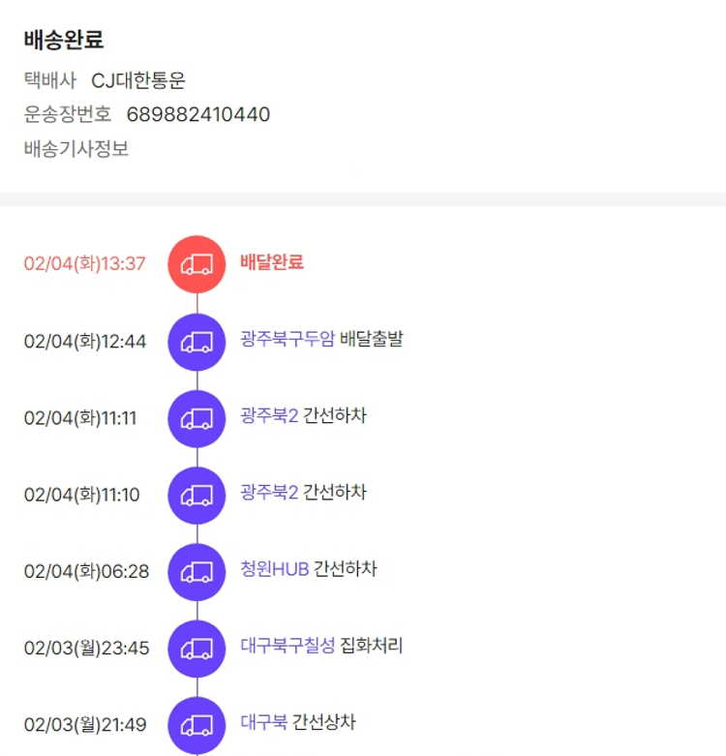Click the truck icon beside 광주북구두암 배달출발
726x756 pixels.
(x=197, y=341)
